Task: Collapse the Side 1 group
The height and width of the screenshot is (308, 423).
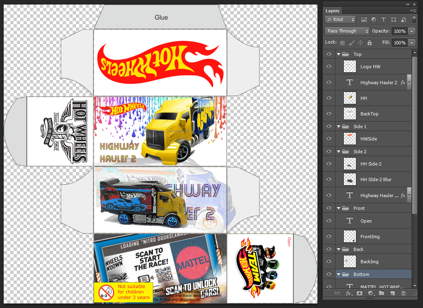Action: point(338,126)
